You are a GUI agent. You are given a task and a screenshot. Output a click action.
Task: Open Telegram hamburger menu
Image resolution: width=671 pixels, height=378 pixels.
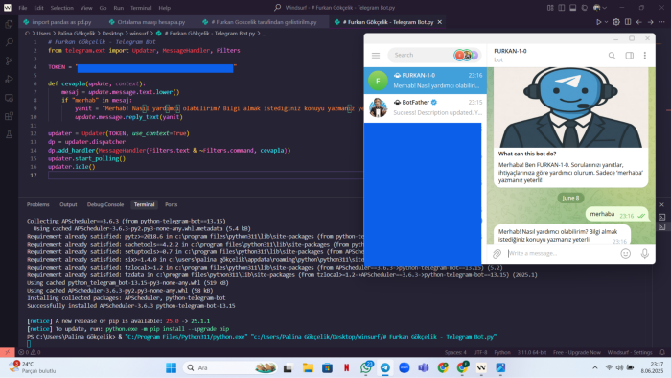376,56
